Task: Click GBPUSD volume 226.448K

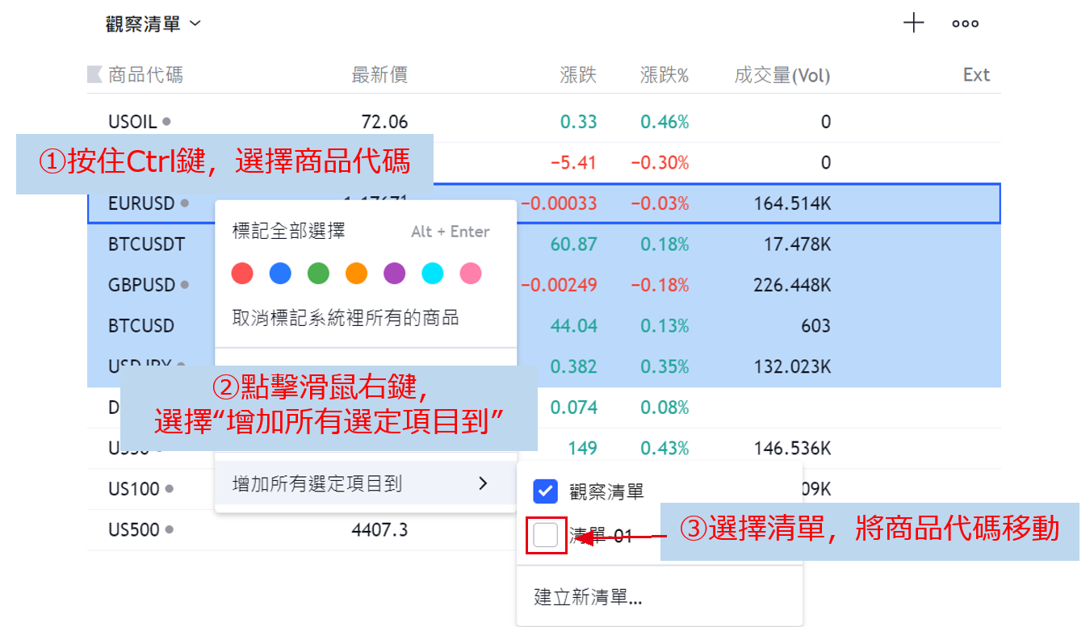Action: click(x=791, y=285)
